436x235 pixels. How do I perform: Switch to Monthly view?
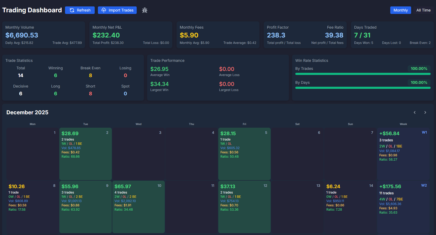pos(400,10)
